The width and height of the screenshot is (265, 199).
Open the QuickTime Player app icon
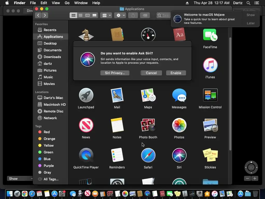[x=86, y=155]
